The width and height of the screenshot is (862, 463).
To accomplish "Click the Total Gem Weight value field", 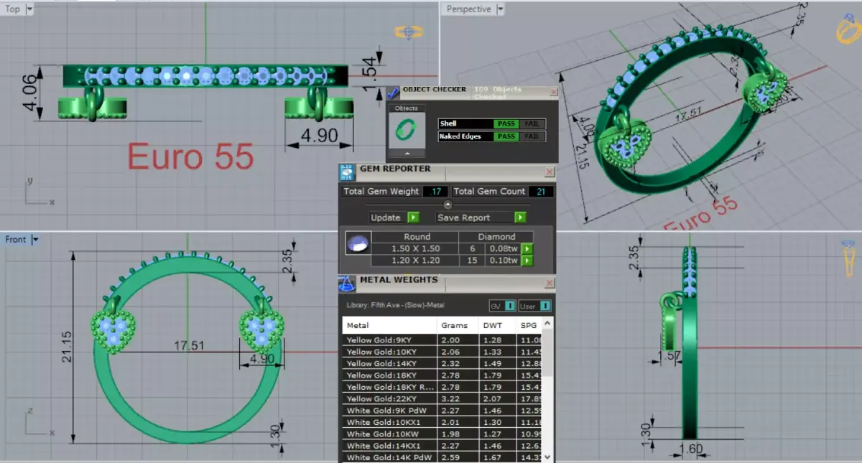I will coord(435,192).
